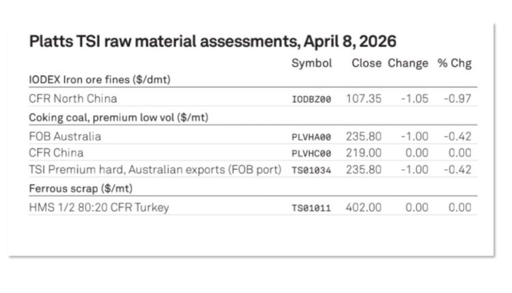Image resolution: width=512 pixels, height=293 pixels.
Task: Select the 219.00 close value
Action: tap(364, 153)
